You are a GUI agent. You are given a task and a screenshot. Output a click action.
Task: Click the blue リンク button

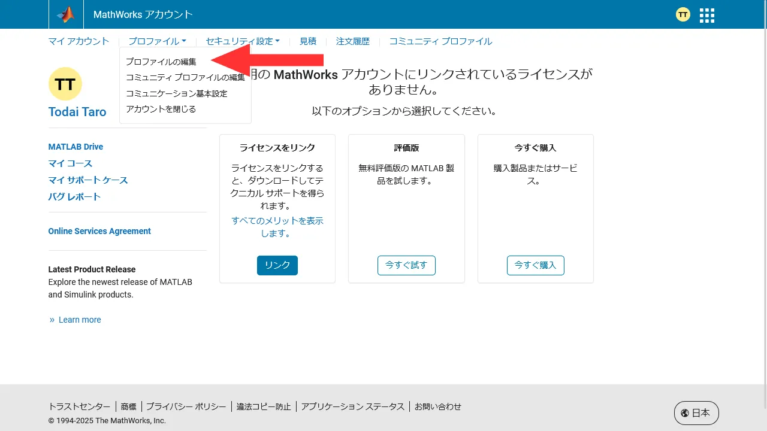277,265
